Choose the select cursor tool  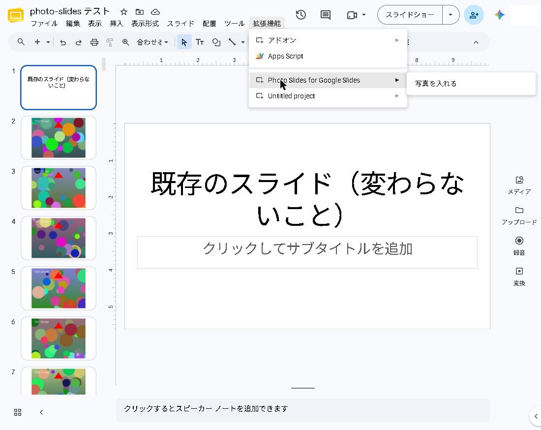click(x=184, y=42)
